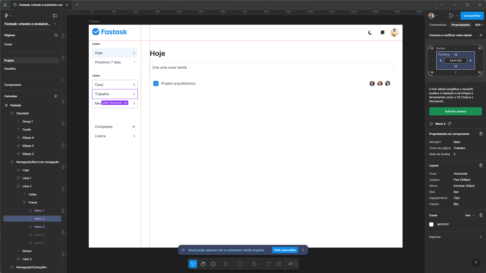This screenshot has height=273, width=486.
Task: Go to main component icon beside Menu 2
Action: tap(450, 124)
